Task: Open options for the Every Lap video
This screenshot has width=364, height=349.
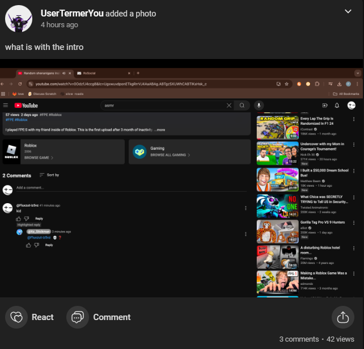Action: point(354,119)
